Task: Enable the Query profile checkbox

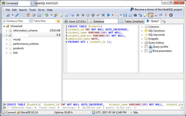Action: pyautogui.click(x=146, y=47)
